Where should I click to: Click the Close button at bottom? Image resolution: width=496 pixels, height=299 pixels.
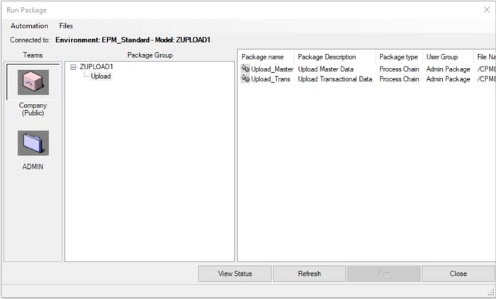pyautogui.click(x=458, y=274)
